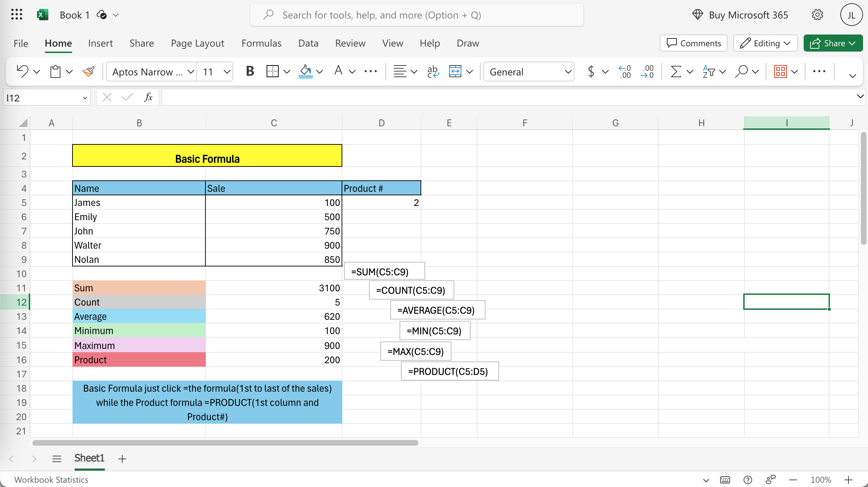The image size is (868, 487).
Task: Click the Format Painter icon
Action: pyautogui.click(x=88, y=72)
